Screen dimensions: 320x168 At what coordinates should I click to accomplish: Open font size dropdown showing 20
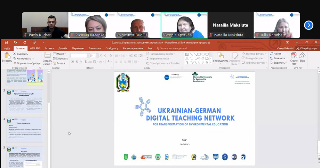pos(97,56)
